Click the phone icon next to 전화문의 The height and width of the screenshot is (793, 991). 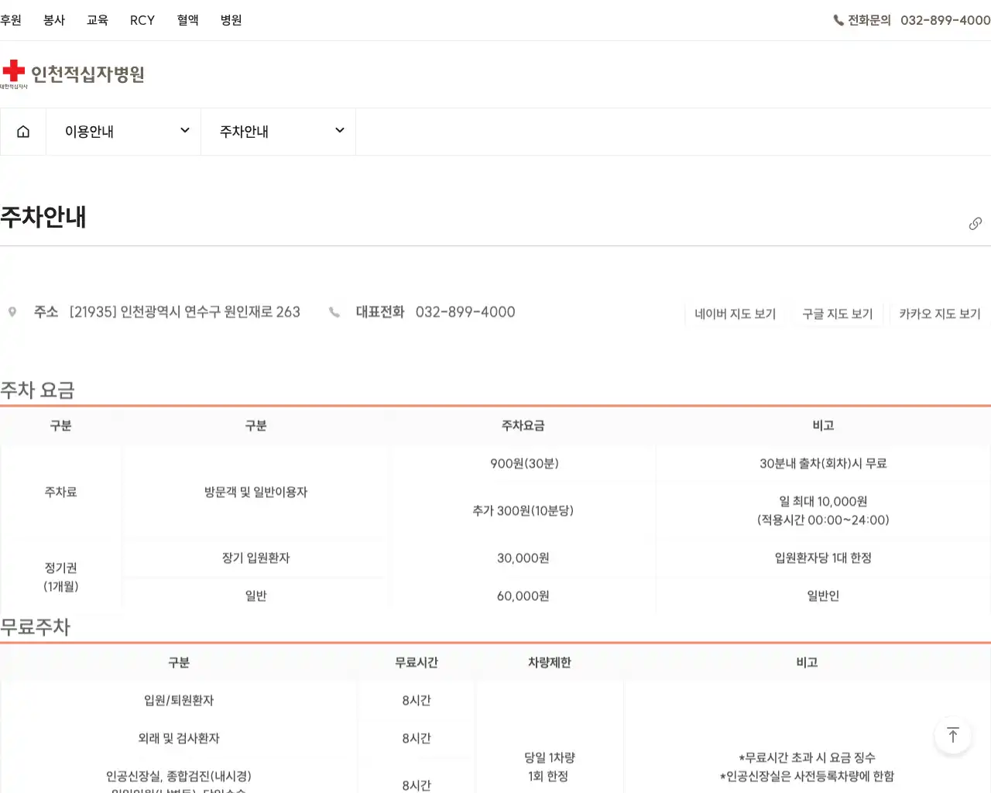click(x=838, y=21)
